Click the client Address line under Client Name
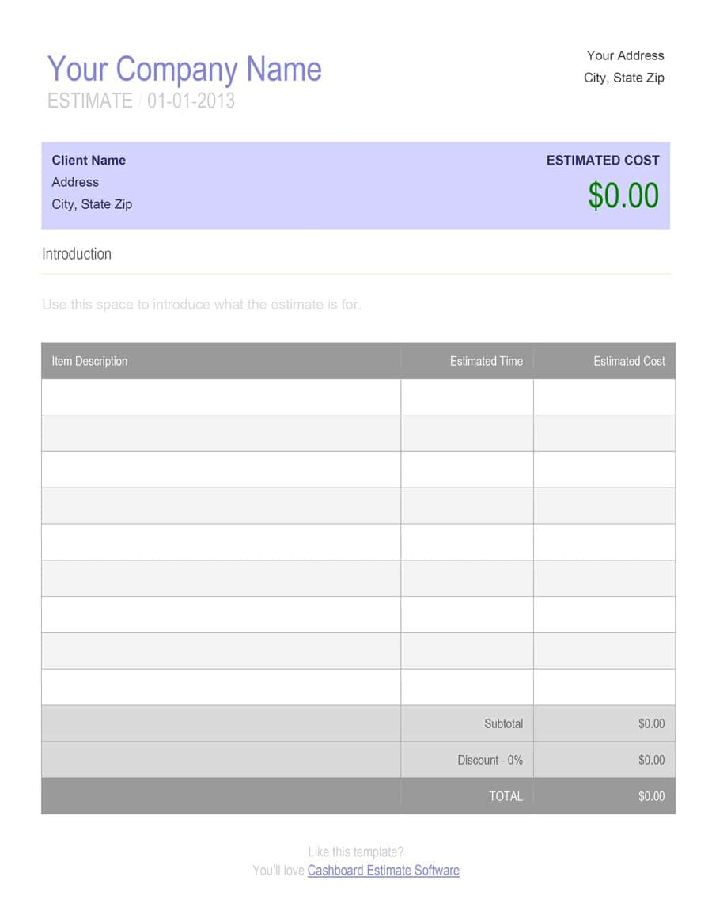Screen dimensions: 712x922 [x=75, y=182]
